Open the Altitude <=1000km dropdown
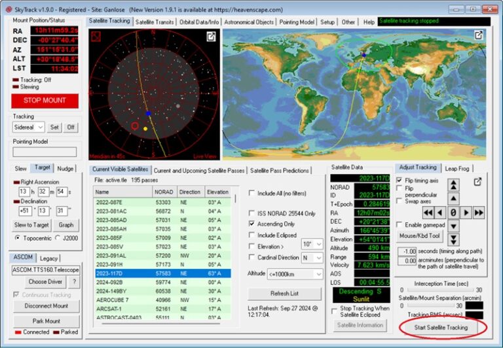Screen dimensions: 503x348 coord(295,274)
